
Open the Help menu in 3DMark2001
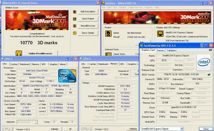pyautogui.click(x=157, y=7)
